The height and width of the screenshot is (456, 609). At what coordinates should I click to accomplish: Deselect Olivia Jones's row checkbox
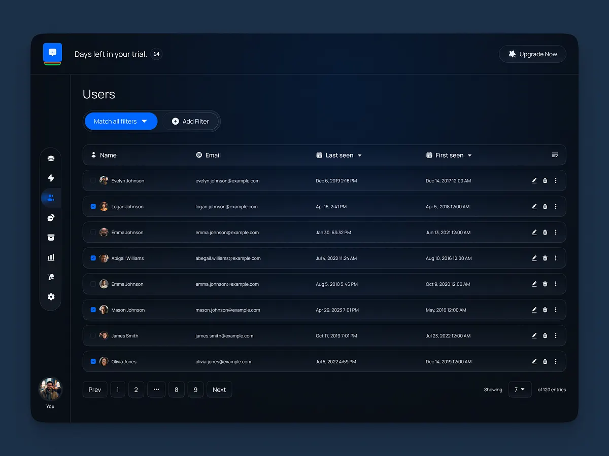click(x=93, y=361)
